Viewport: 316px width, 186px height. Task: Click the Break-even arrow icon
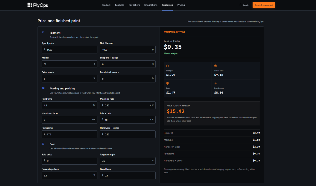click(216, 84)
